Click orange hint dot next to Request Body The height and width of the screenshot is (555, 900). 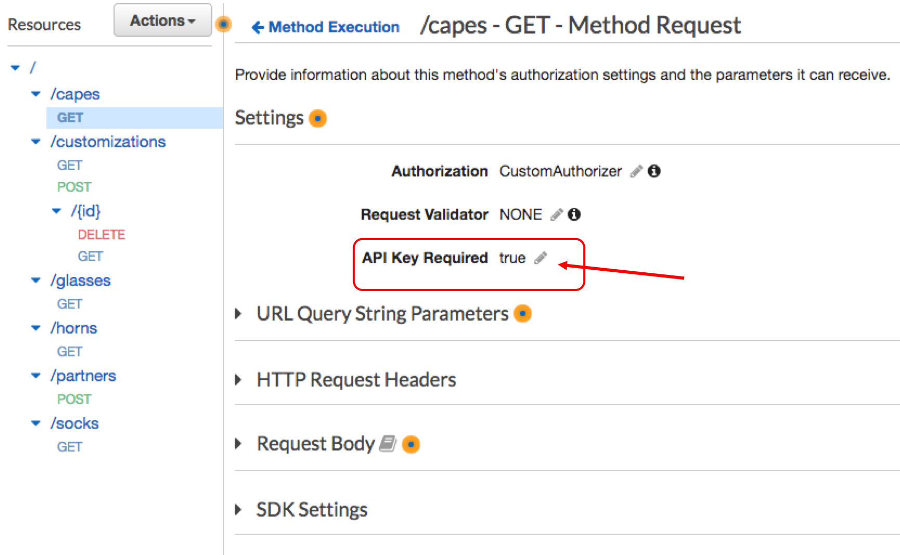[411, 444]
